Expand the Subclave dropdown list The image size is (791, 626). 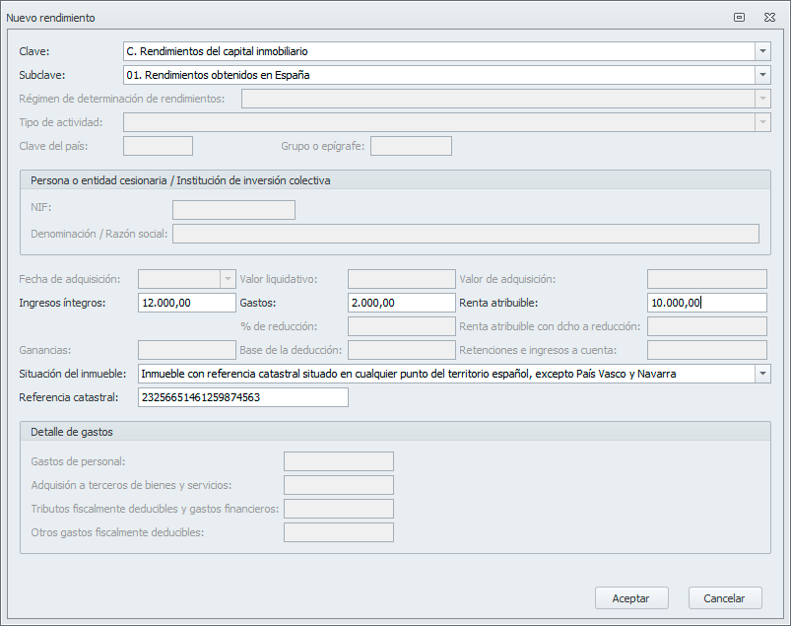coord(762,75)
